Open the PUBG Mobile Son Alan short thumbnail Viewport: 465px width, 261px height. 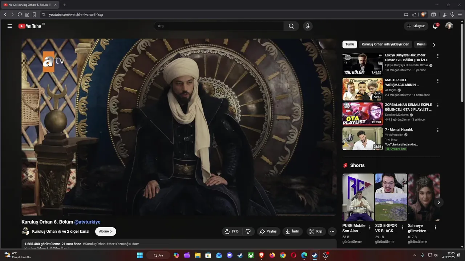coord(358,197)
